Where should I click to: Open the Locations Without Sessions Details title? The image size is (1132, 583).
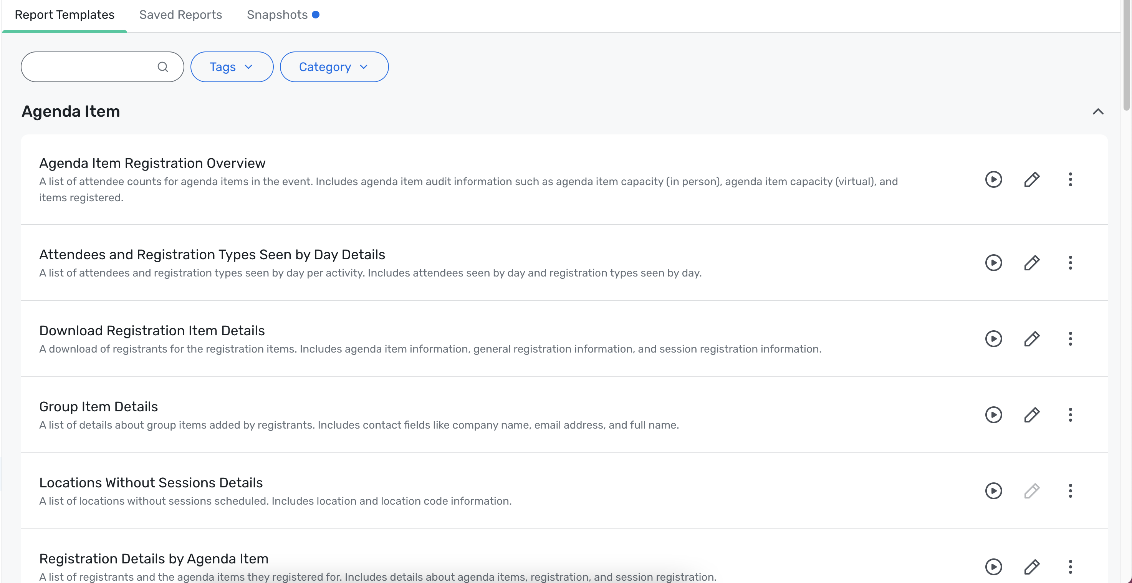[x=151, y=483]
